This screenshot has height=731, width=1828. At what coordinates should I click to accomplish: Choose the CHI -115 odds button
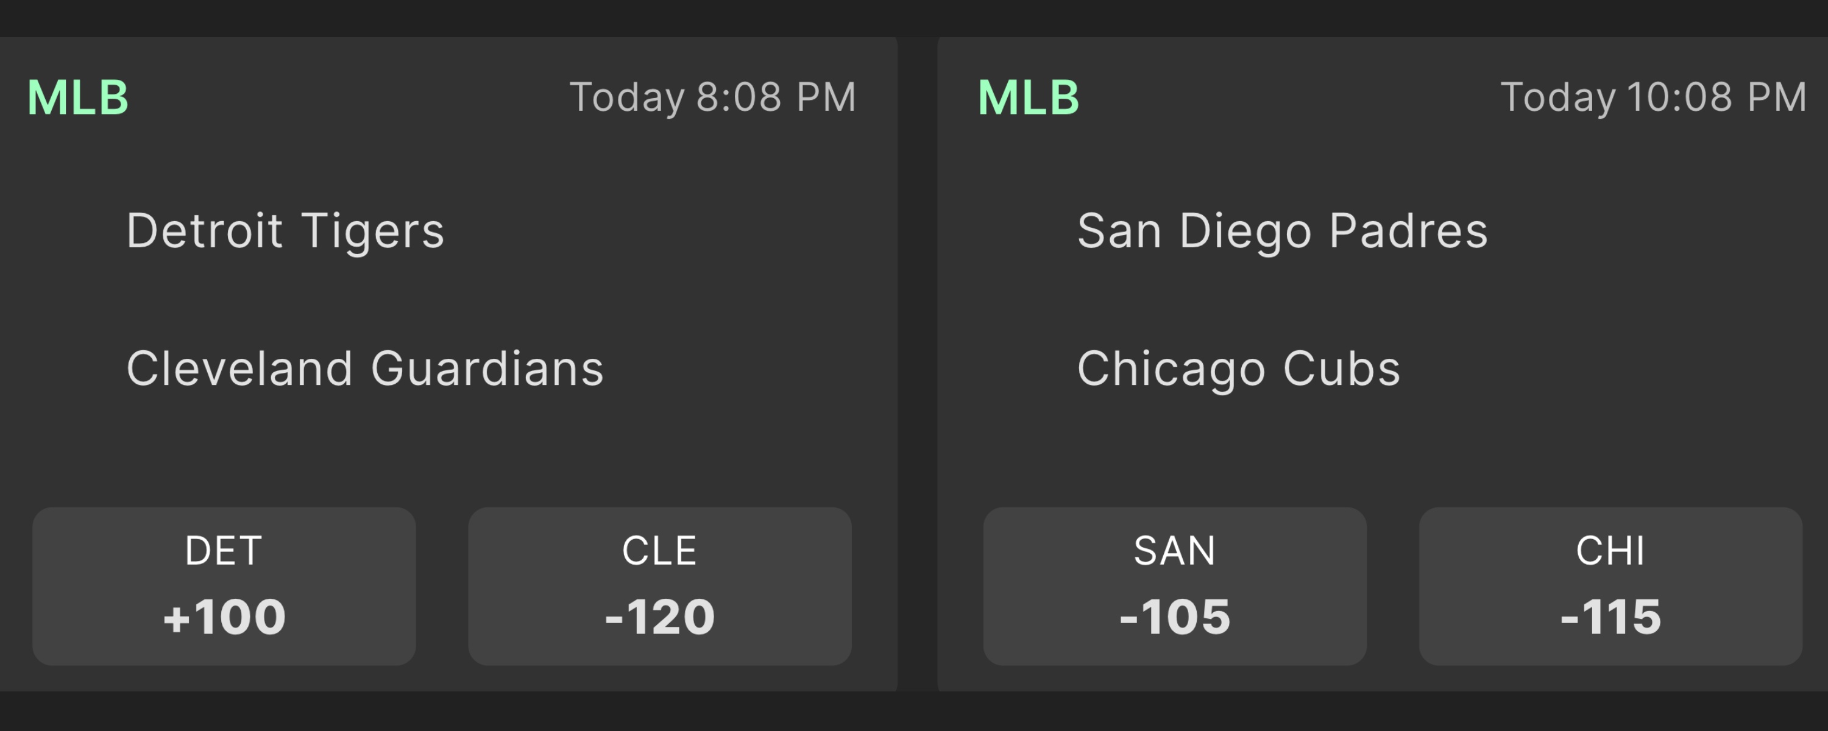[x=1610, y=586]
